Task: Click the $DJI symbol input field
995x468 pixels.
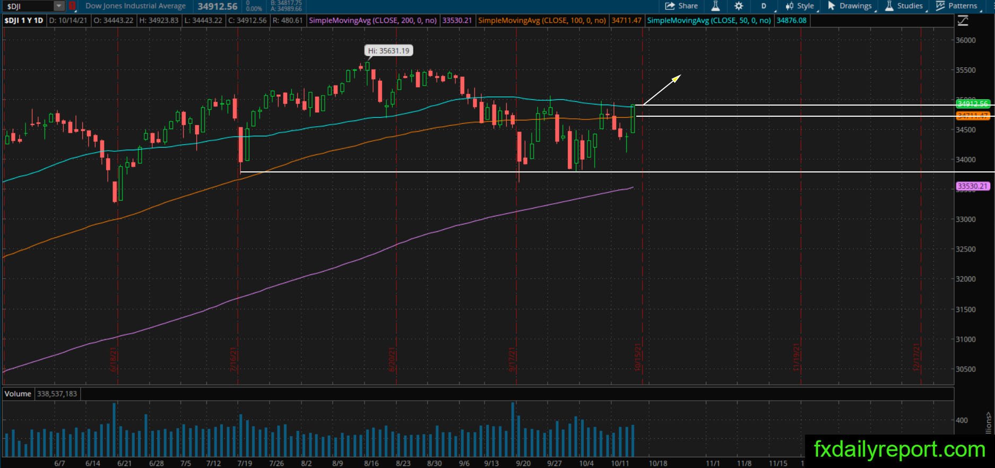Action: 28,6
